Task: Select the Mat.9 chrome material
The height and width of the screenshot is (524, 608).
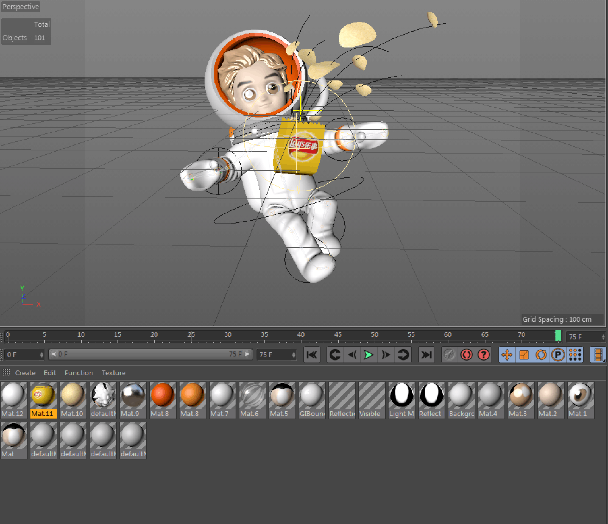Action: pos(133,400)
